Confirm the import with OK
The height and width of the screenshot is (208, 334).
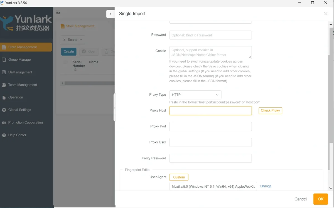(321, 199)
